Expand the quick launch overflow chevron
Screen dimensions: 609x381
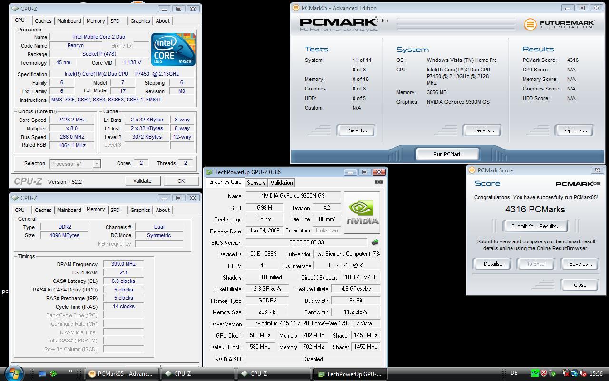pos(71,371)
